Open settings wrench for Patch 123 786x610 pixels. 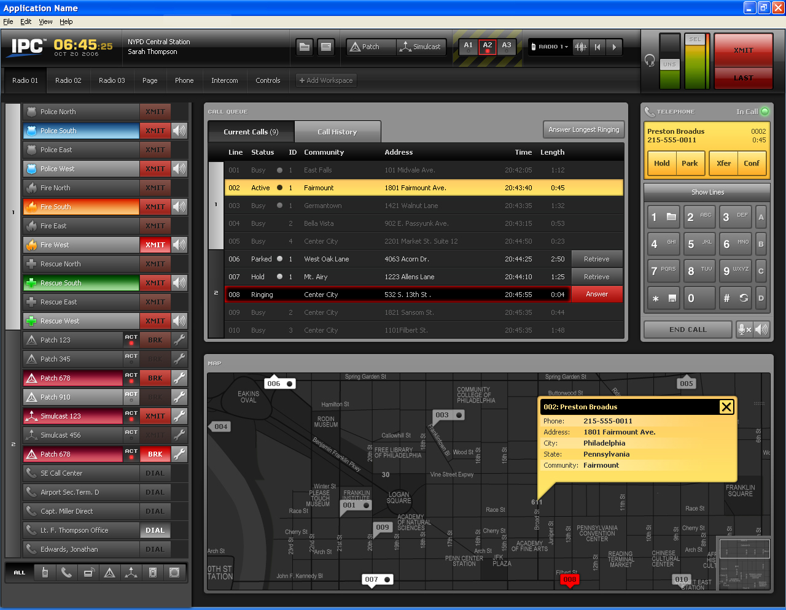[179, 340]
